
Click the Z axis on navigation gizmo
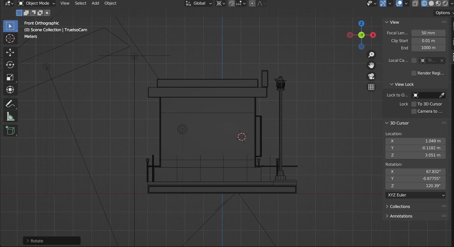tap(361, 23)
